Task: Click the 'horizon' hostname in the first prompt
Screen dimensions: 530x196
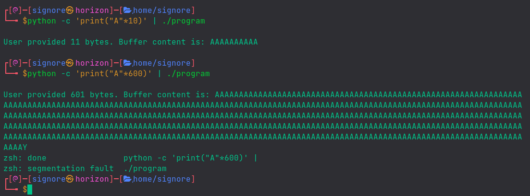Action: 92,10
